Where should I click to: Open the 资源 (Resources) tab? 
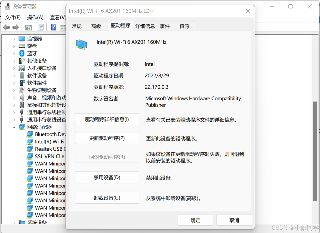[x=186, y=26]
